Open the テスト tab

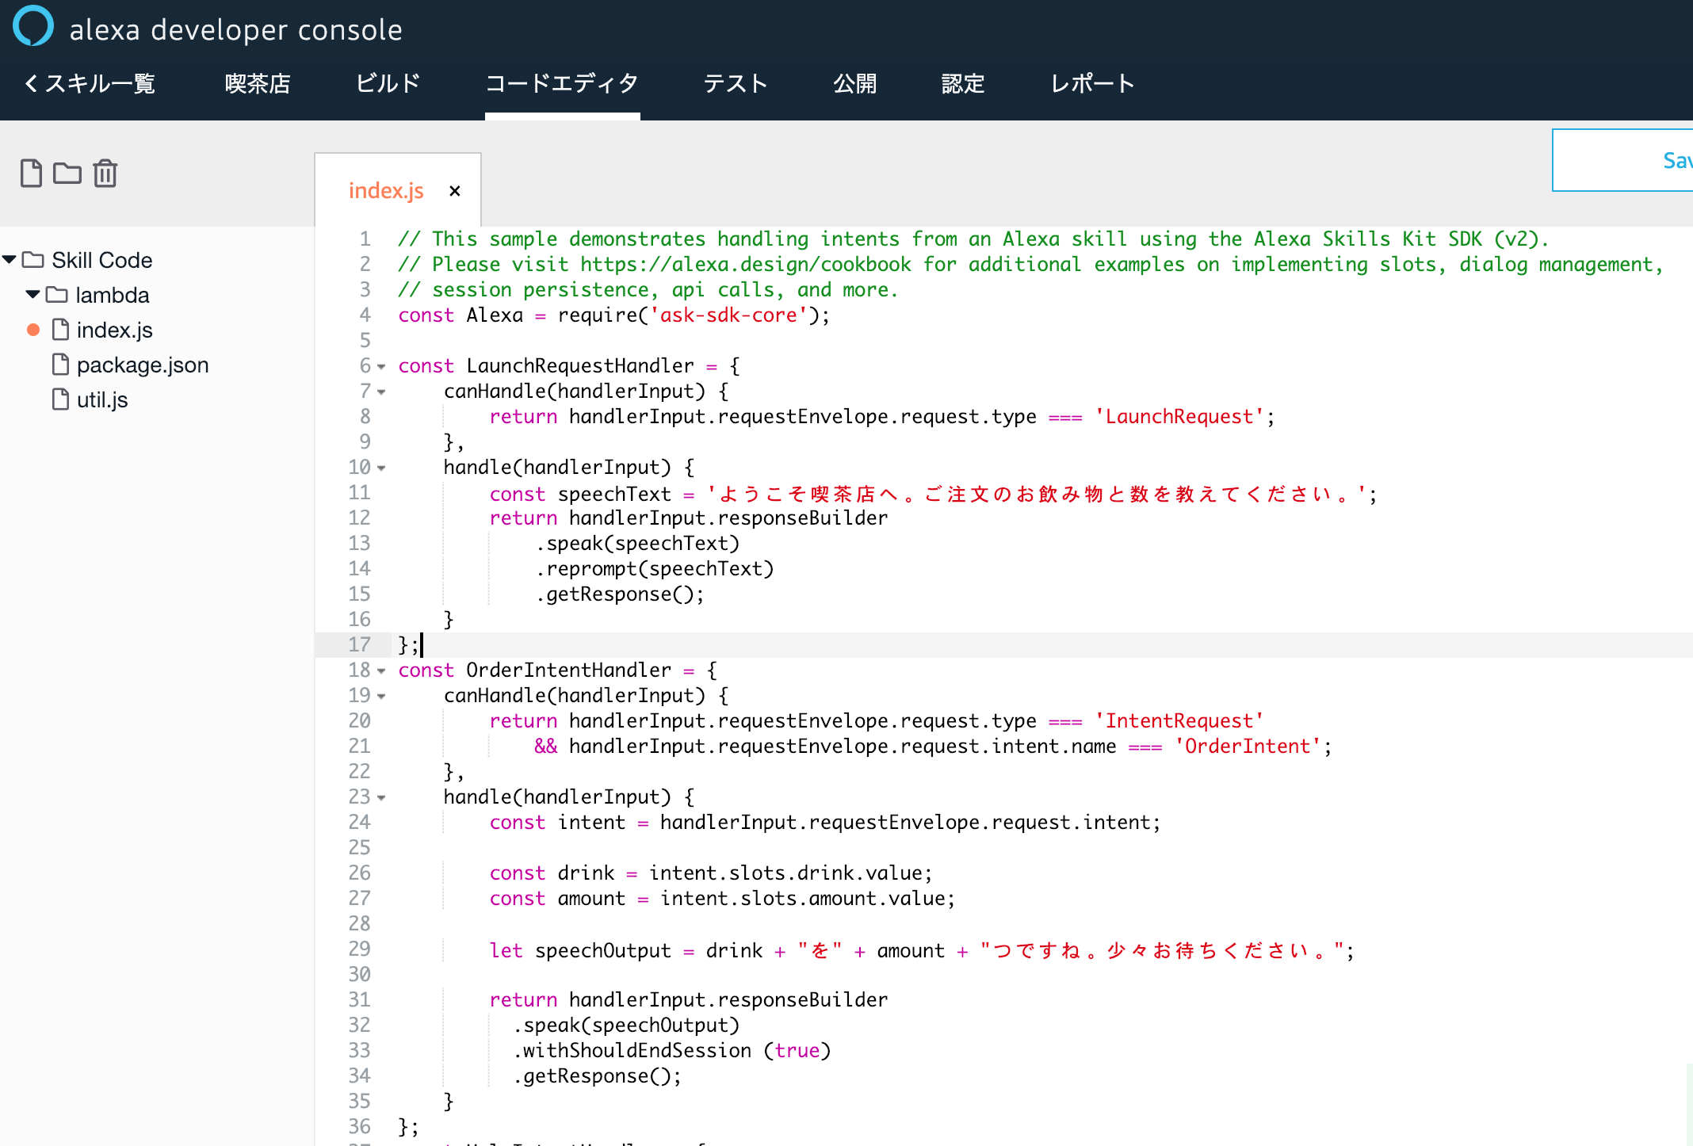[735, 83]
